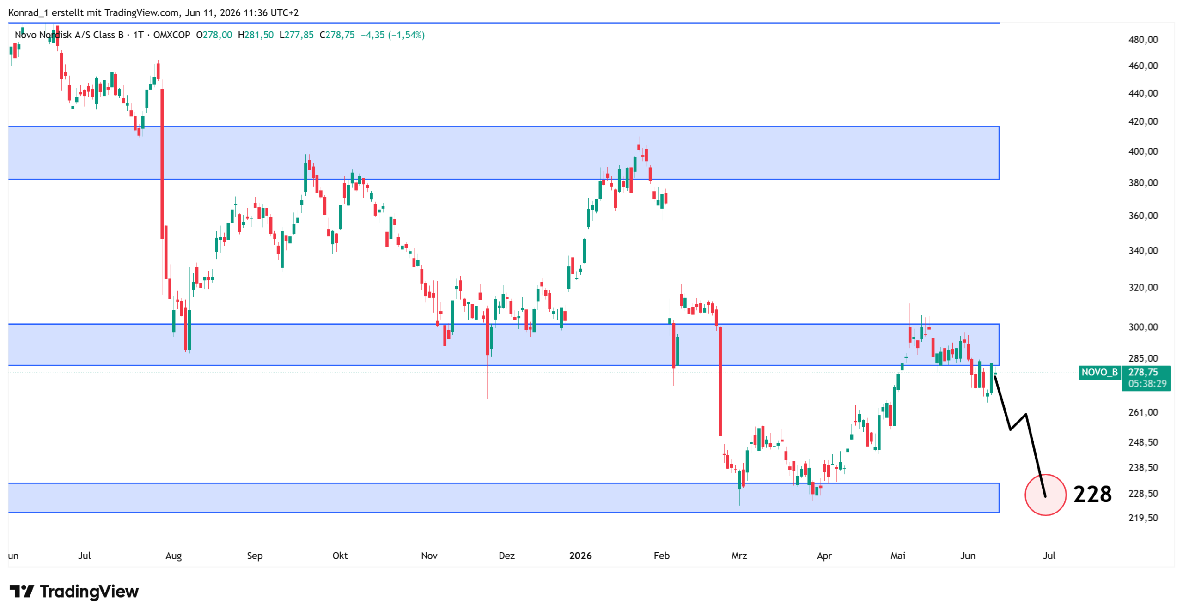Click the 2026 year label on the time axis

coord(580,556)
